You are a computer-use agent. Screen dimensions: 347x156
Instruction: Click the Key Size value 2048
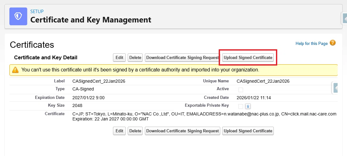pos(77,105)
